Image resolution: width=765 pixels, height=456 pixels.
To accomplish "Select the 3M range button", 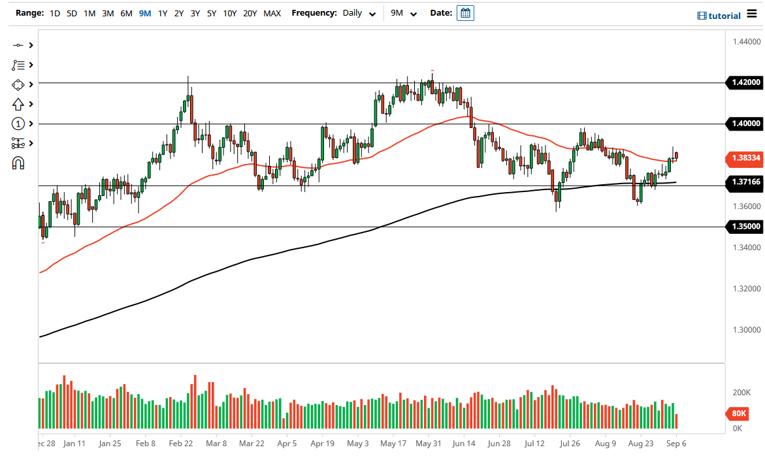I will (108, 12).
